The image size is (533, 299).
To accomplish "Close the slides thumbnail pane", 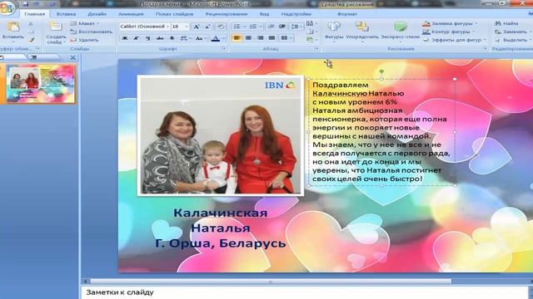I will (72, 57).
